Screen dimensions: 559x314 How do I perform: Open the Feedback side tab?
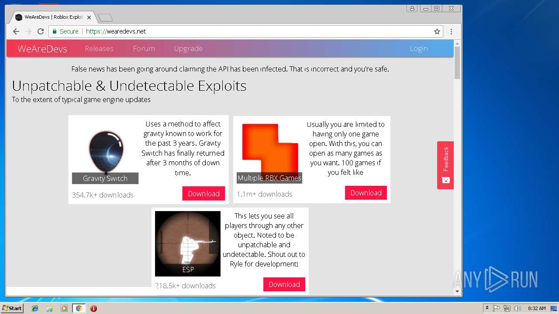445,165
